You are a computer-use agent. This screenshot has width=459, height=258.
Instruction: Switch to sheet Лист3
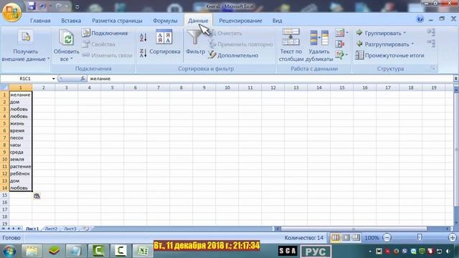(x=70, y=229)
